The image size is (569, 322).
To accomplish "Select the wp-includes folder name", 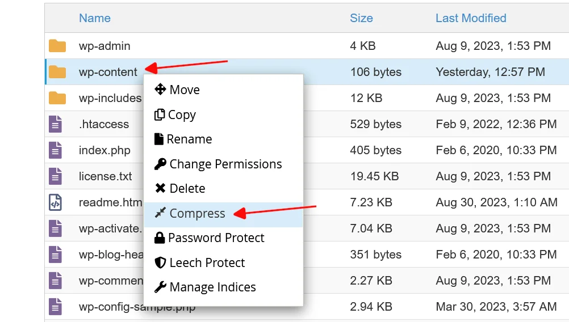I will (110, 98).
